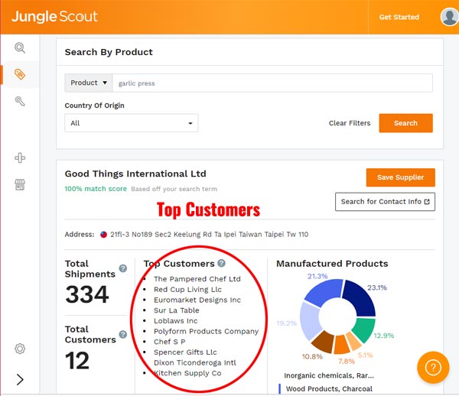The image size is (459, 396).
Task: Click the garlic press search field
Action: click(x=272, y=83)
